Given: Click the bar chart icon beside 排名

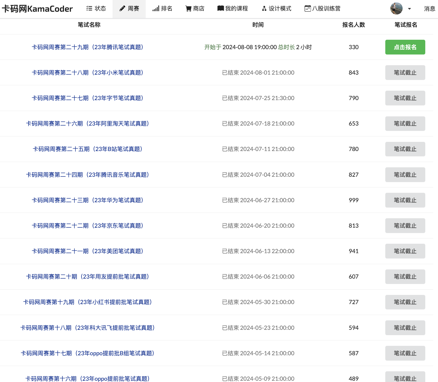Looking at the screenshot, I should pos(156,8).
